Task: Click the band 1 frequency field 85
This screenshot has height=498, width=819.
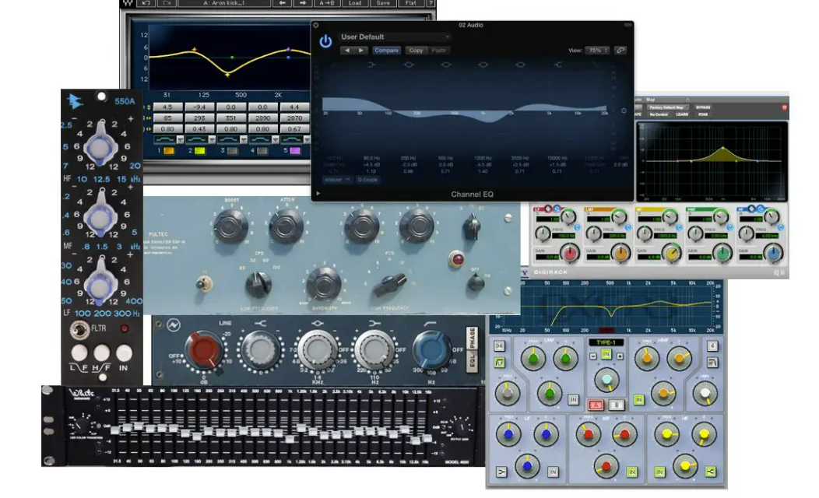Action: point(167,118)
